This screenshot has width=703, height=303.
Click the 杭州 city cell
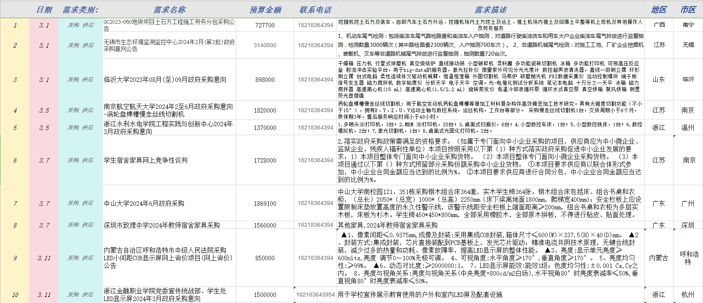click(688, 295)
